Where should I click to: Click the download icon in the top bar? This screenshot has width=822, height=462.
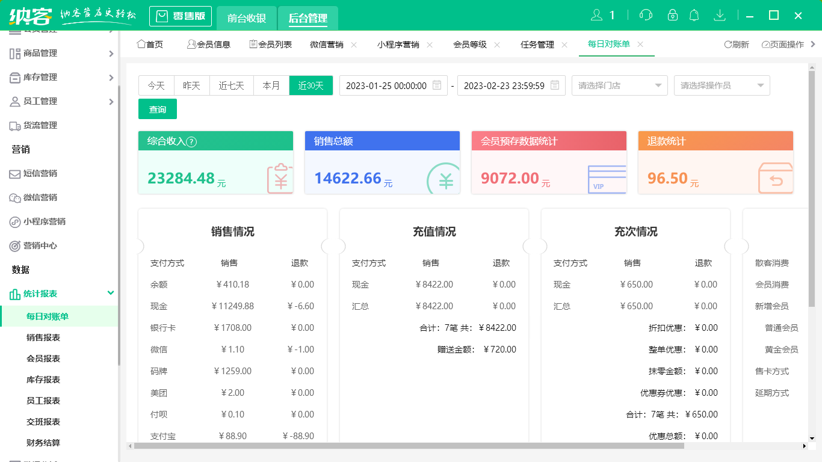point(720,15)
